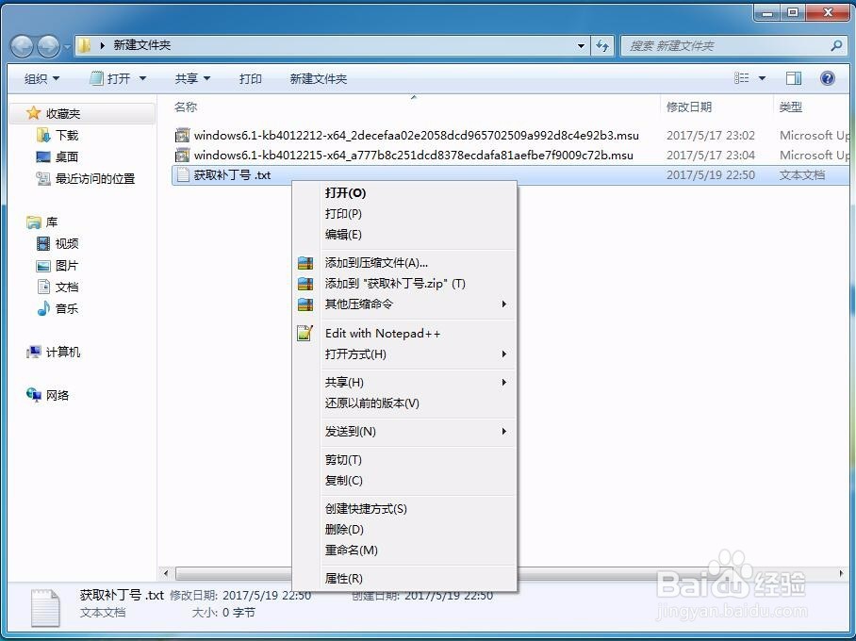The image size is (856, 641).
Task: Click the WinRAR icon beside 添加到压缩文件
Action: click(305, 262)
